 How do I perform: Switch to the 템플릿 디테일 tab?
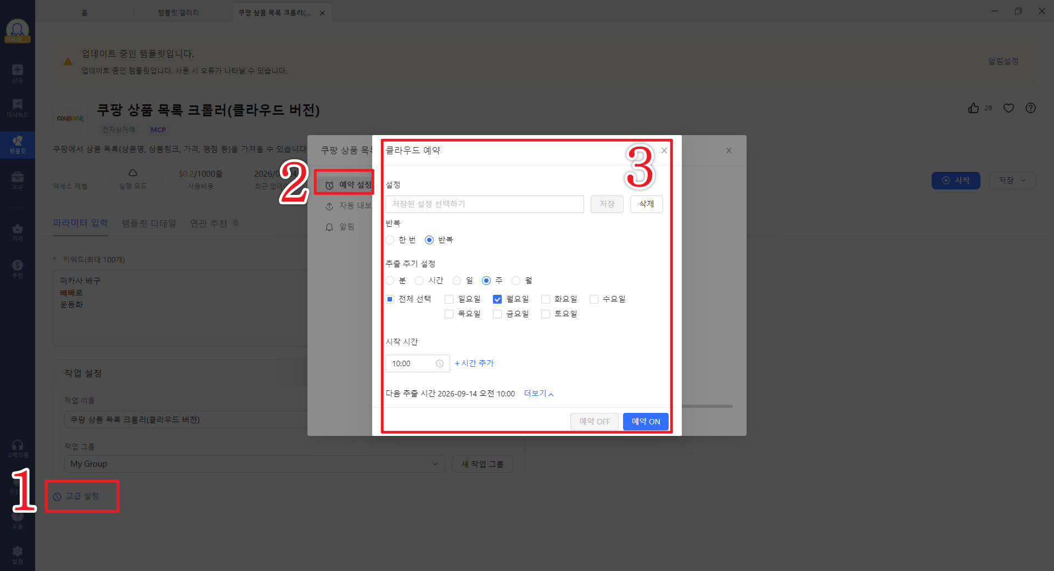click(149, 223)
